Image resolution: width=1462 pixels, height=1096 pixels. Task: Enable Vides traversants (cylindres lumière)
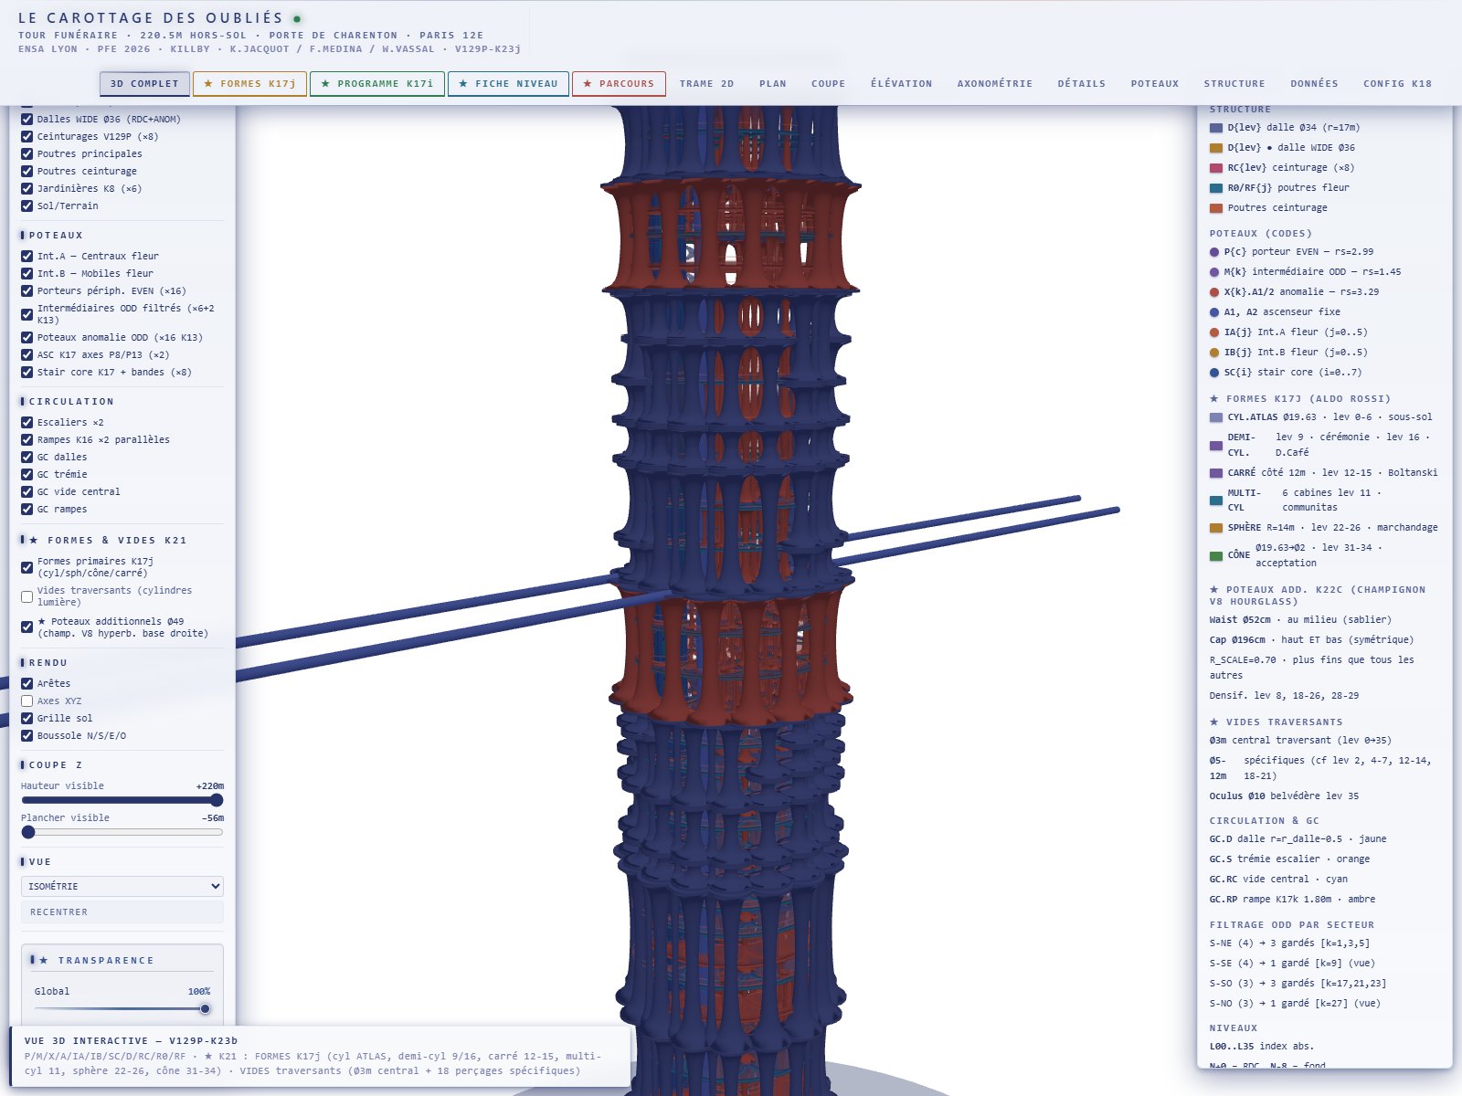point(27,596)
